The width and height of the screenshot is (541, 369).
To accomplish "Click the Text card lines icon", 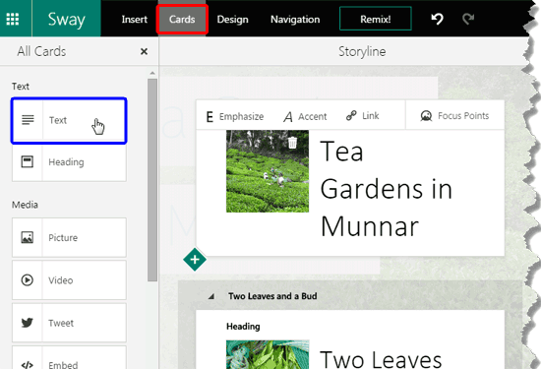I will point(28,120).
